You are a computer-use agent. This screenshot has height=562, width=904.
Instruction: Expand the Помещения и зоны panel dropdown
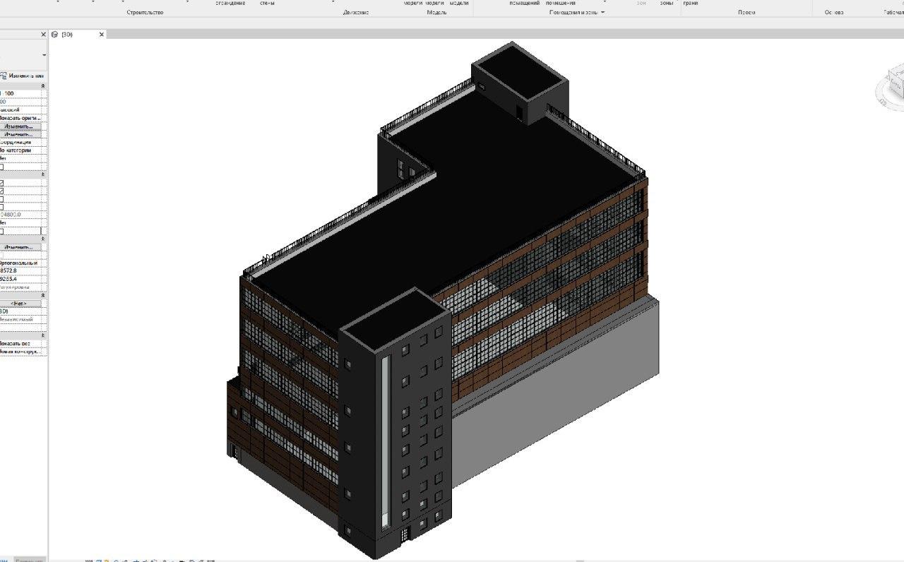[x=602, y=13]
